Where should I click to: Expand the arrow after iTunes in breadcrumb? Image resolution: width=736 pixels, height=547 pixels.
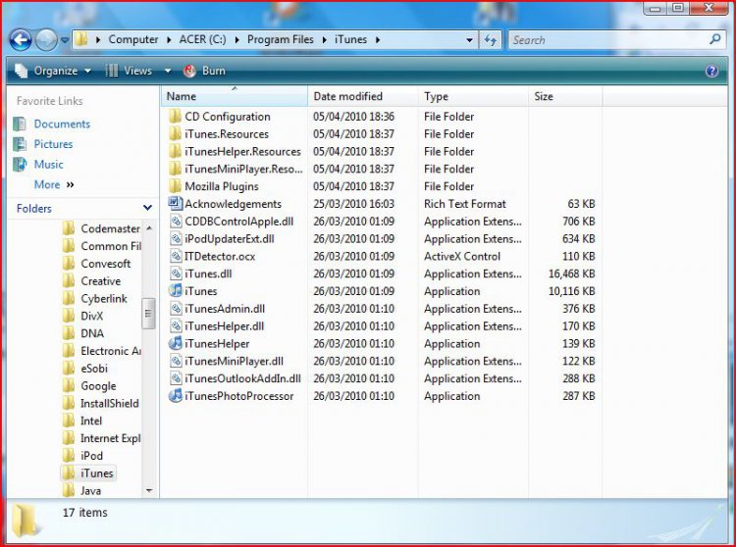tap(378, 40)
